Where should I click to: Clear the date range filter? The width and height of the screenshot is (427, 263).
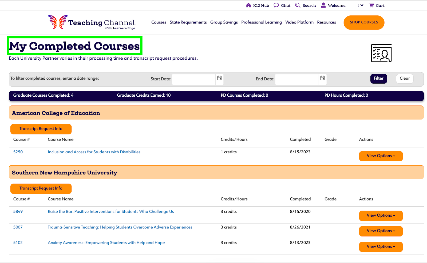pos(404,79)
